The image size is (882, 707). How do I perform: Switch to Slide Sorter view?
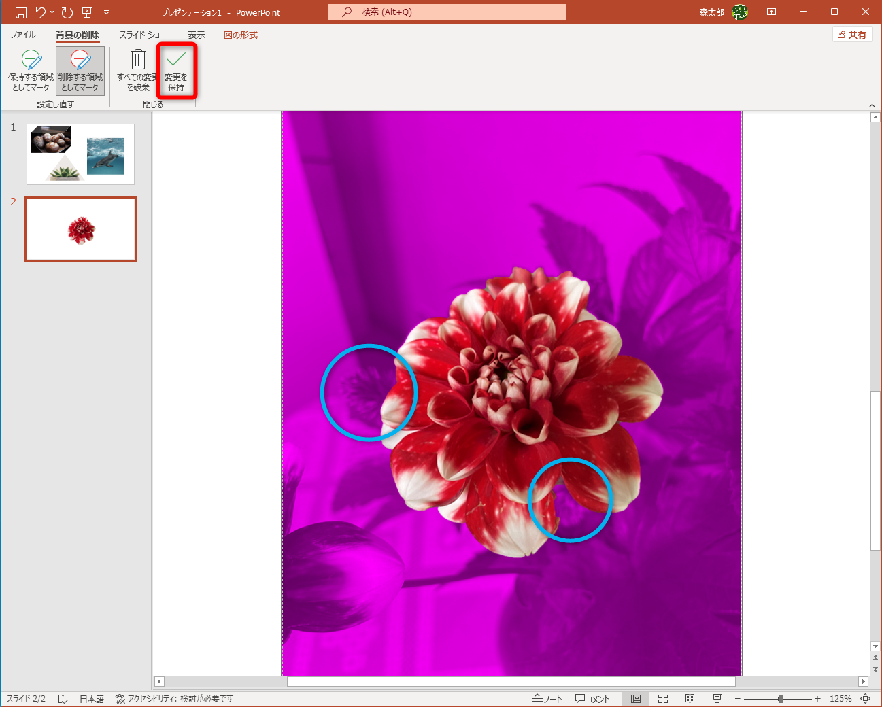coord(663,699)
